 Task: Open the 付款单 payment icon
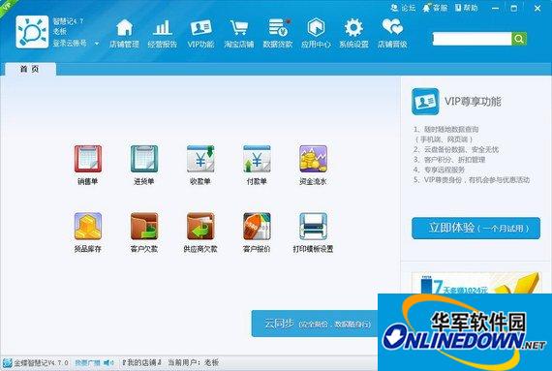257,159
